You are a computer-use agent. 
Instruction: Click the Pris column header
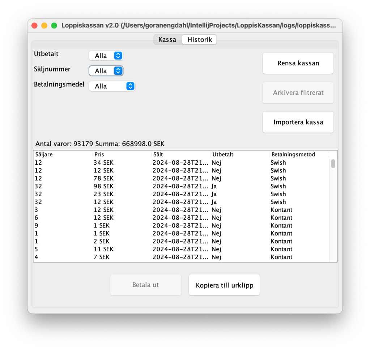point(122,155)
